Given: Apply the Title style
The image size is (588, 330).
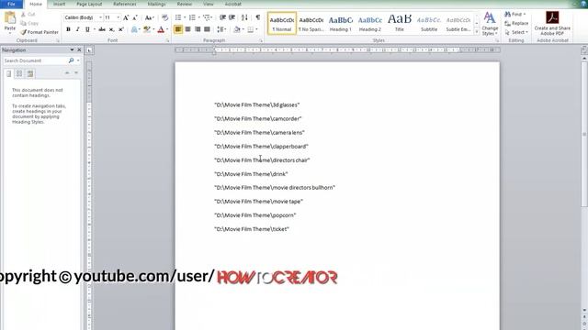Looking at the screenshot, I should point(400,23).
